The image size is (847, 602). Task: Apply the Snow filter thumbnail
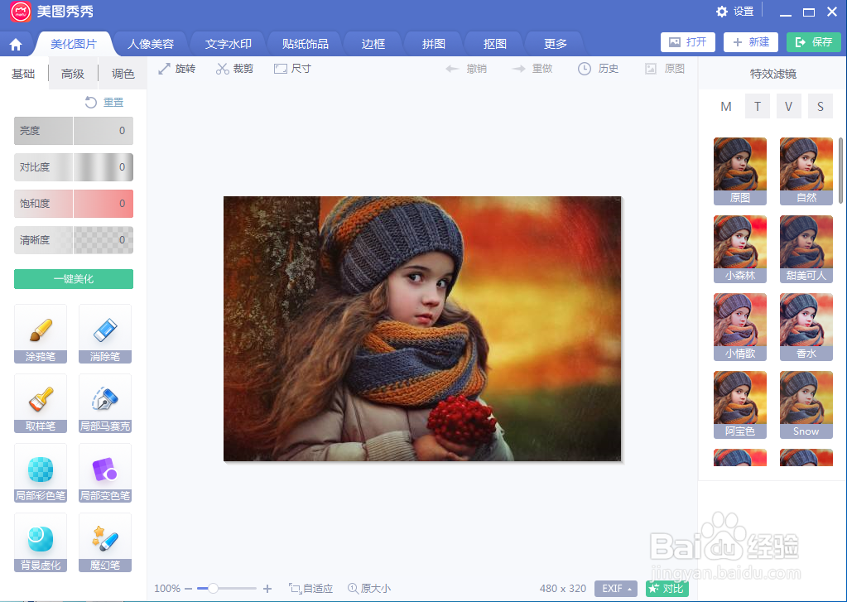coord(805,405)
